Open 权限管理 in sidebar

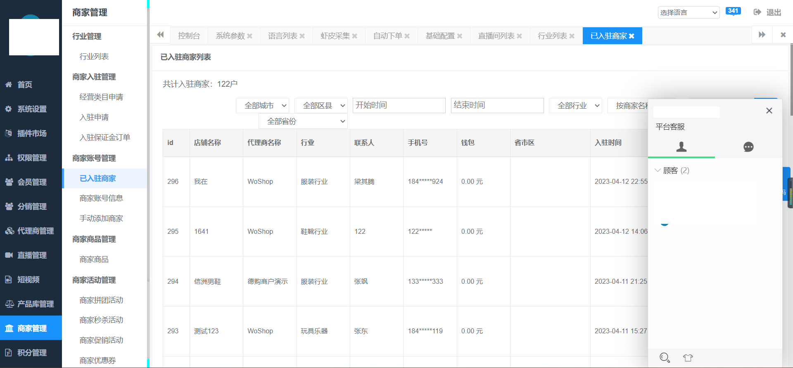pyautogui.click(x=31, y=158)
